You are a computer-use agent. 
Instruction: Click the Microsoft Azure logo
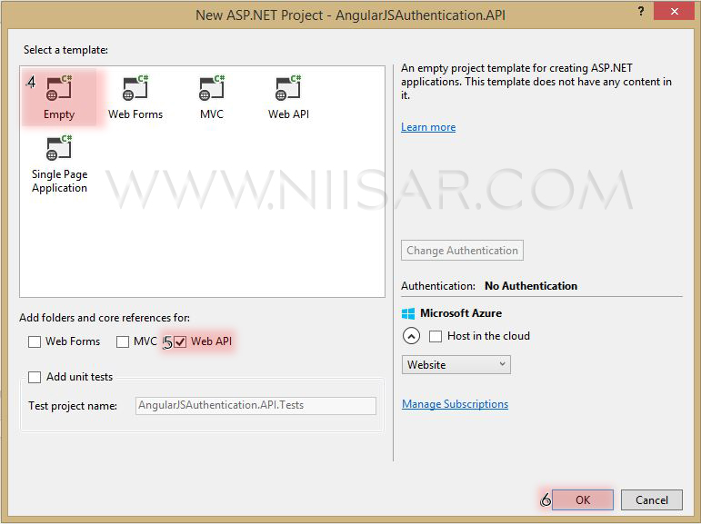pos(407,313)
